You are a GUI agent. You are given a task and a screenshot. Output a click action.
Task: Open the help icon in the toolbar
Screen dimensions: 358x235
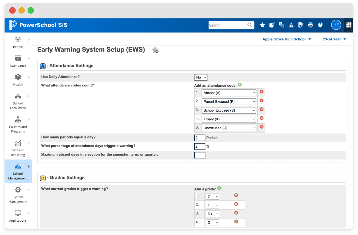[320, 25]
